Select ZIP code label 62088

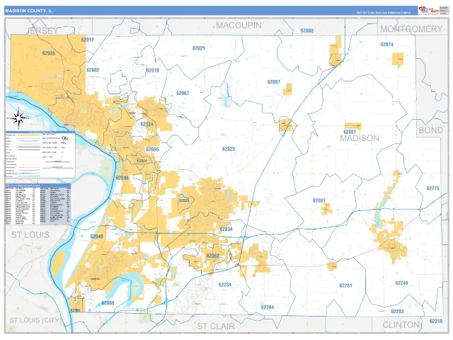click(x=306, y=30)
